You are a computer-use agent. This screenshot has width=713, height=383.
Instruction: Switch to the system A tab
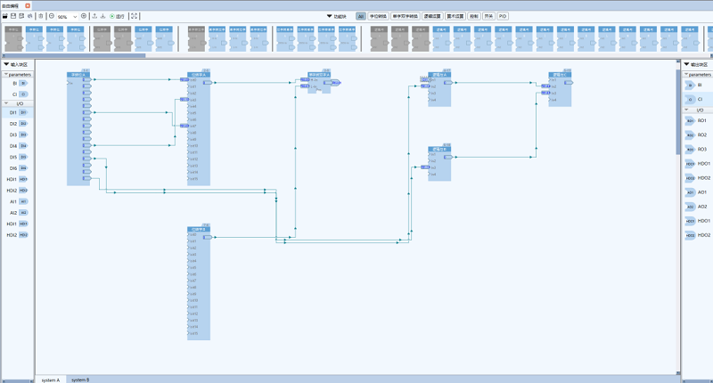[50, 379]
